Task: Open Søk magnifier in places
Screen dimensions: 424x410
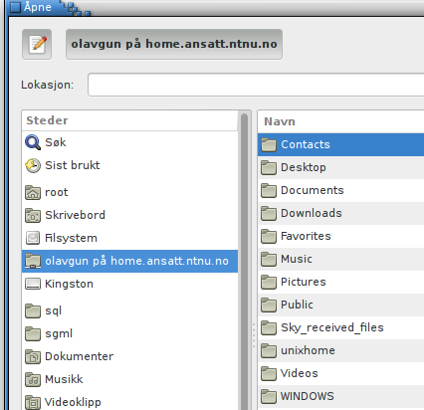Action: click(x=33, y=142)
